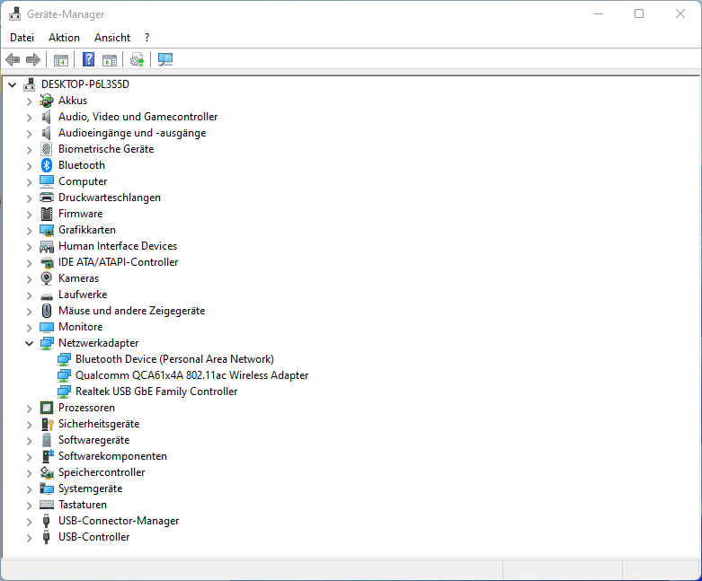The width and height of the screenshot is (702, 581).
Task: Minimize the Geräte-Manager window
Action: (x=599, y=13)
